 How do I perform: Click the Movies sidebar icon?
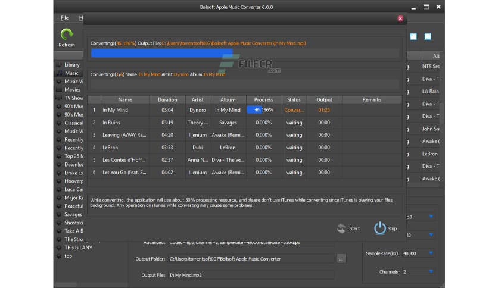pyautogui.click(x=59, y=90)
